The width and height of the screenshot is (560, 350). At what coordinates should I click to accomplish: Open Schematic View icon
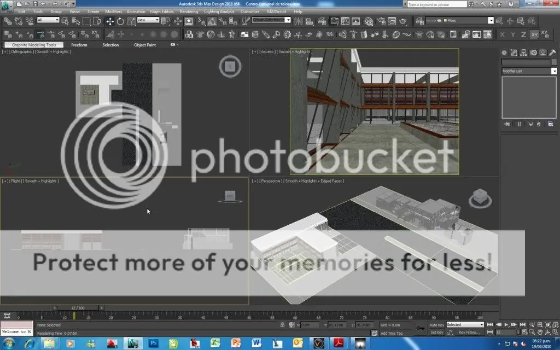[356, 21]
